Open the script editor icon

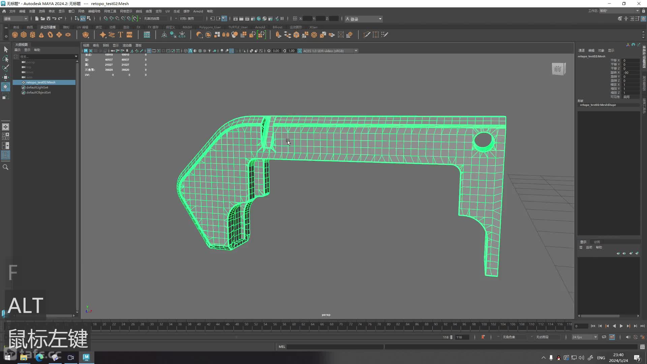click(x=642, y=347)
